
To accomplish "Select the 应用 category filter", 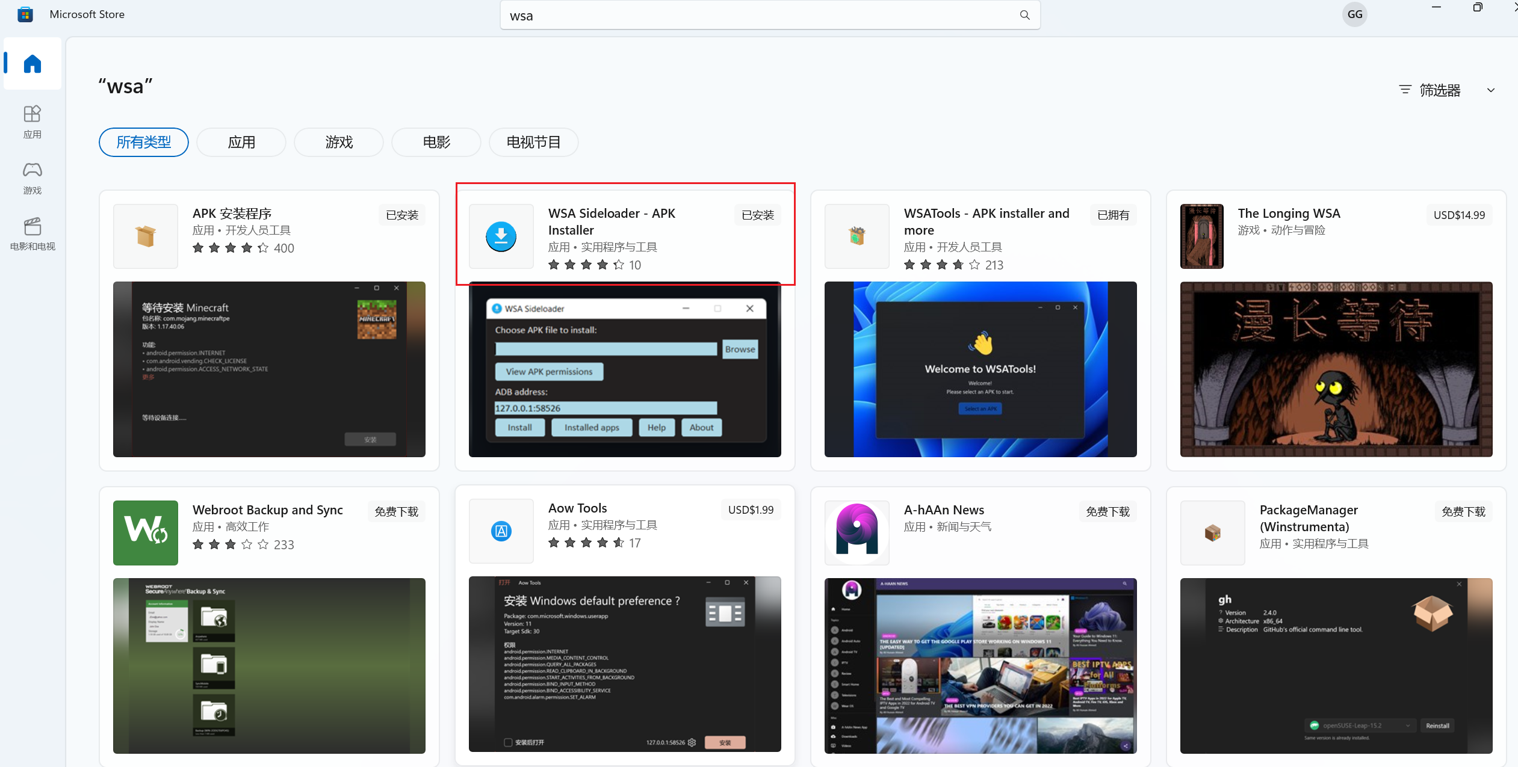I will point(241,142).
